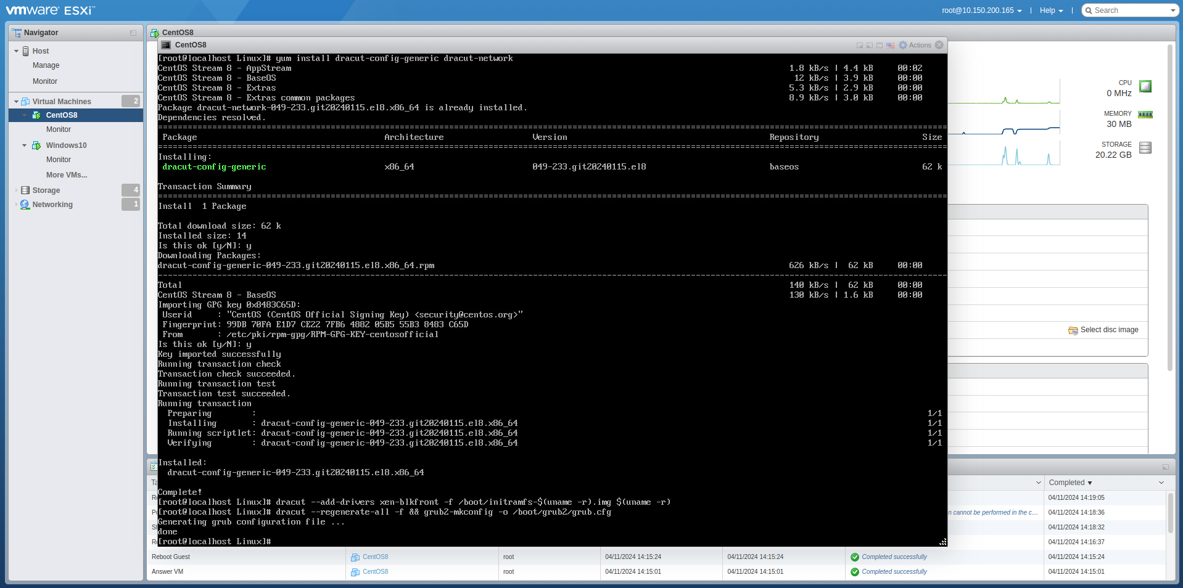Click the CentOS8 VM icon in Navigator

[x=36, y=115]
